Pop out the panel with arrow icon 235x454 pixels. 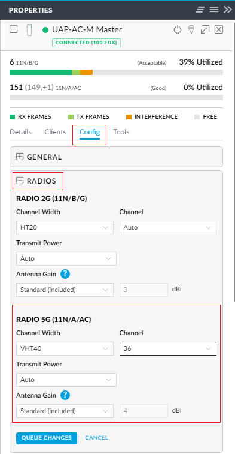205,29
